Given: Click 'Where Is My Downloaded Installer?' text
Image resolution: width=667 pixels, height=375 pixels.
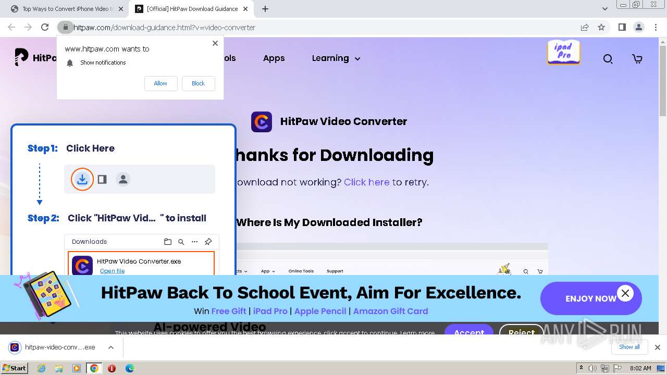Looking at the screenshot, I should point(329,222).
